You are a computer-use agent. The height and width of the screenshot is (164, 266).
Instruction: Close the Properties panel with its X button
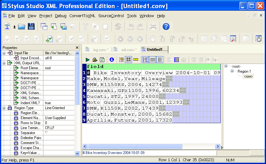pos(77,48)
